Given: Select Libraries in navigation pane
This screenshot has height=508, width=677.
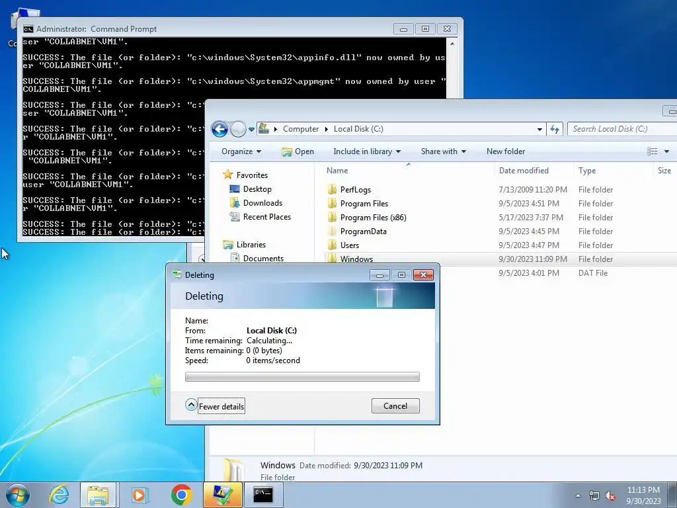Looking at the screenshot, I should [x=251, y=245].
